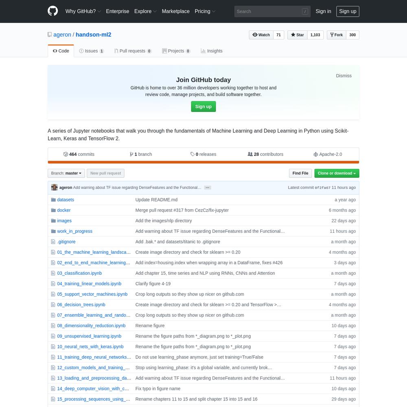Open the 'Update README.md' commit message
Viewport: 407px width, 407px height.
click(156, 199)
